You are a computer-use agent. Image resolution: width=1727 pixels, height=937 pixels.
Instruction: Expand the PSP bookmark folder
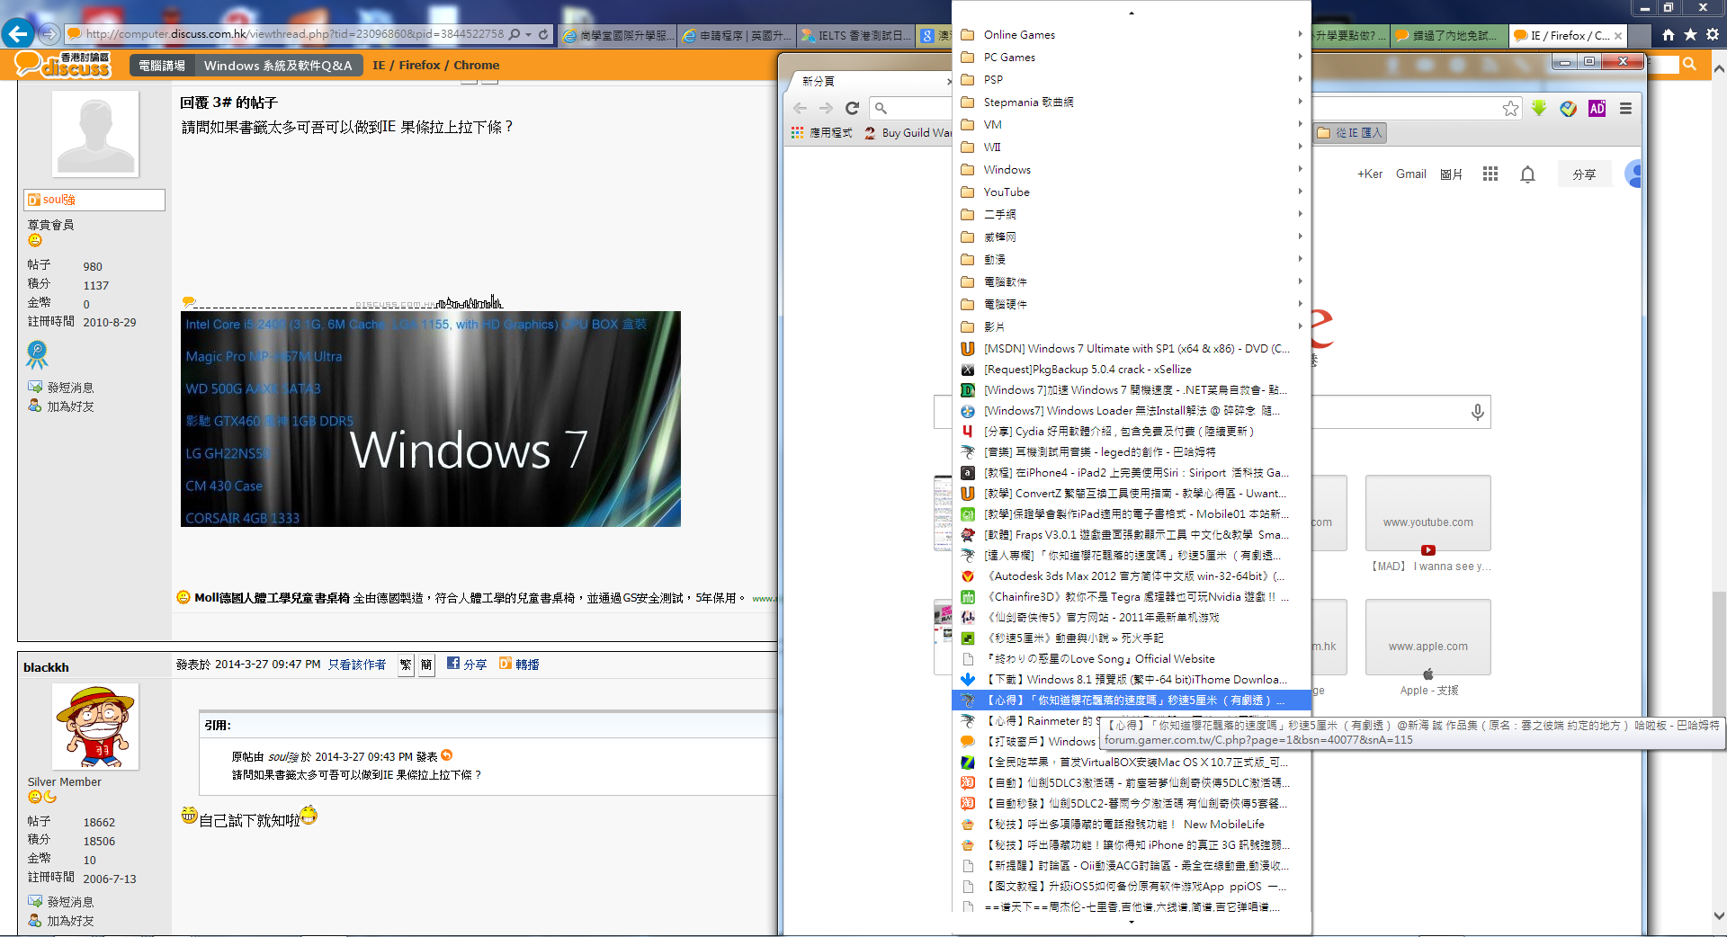point(1132,79)
